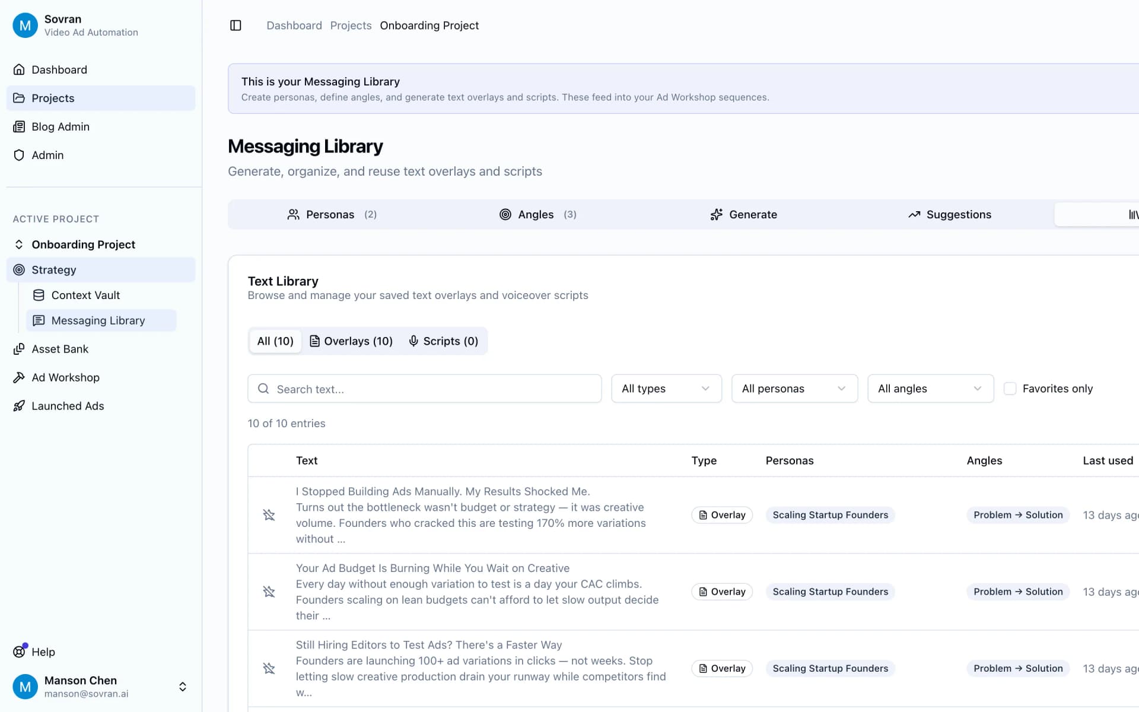This screenshot has width=1139, height=712.
Task: Collapse the sidebar with the panel toggle
Action: pos(236,25)
